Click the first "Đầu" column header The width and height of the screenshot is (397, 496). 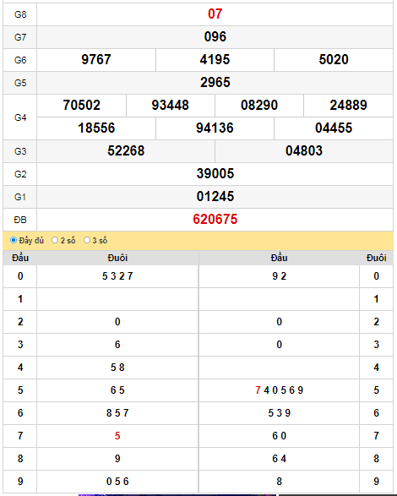(20, 258)
